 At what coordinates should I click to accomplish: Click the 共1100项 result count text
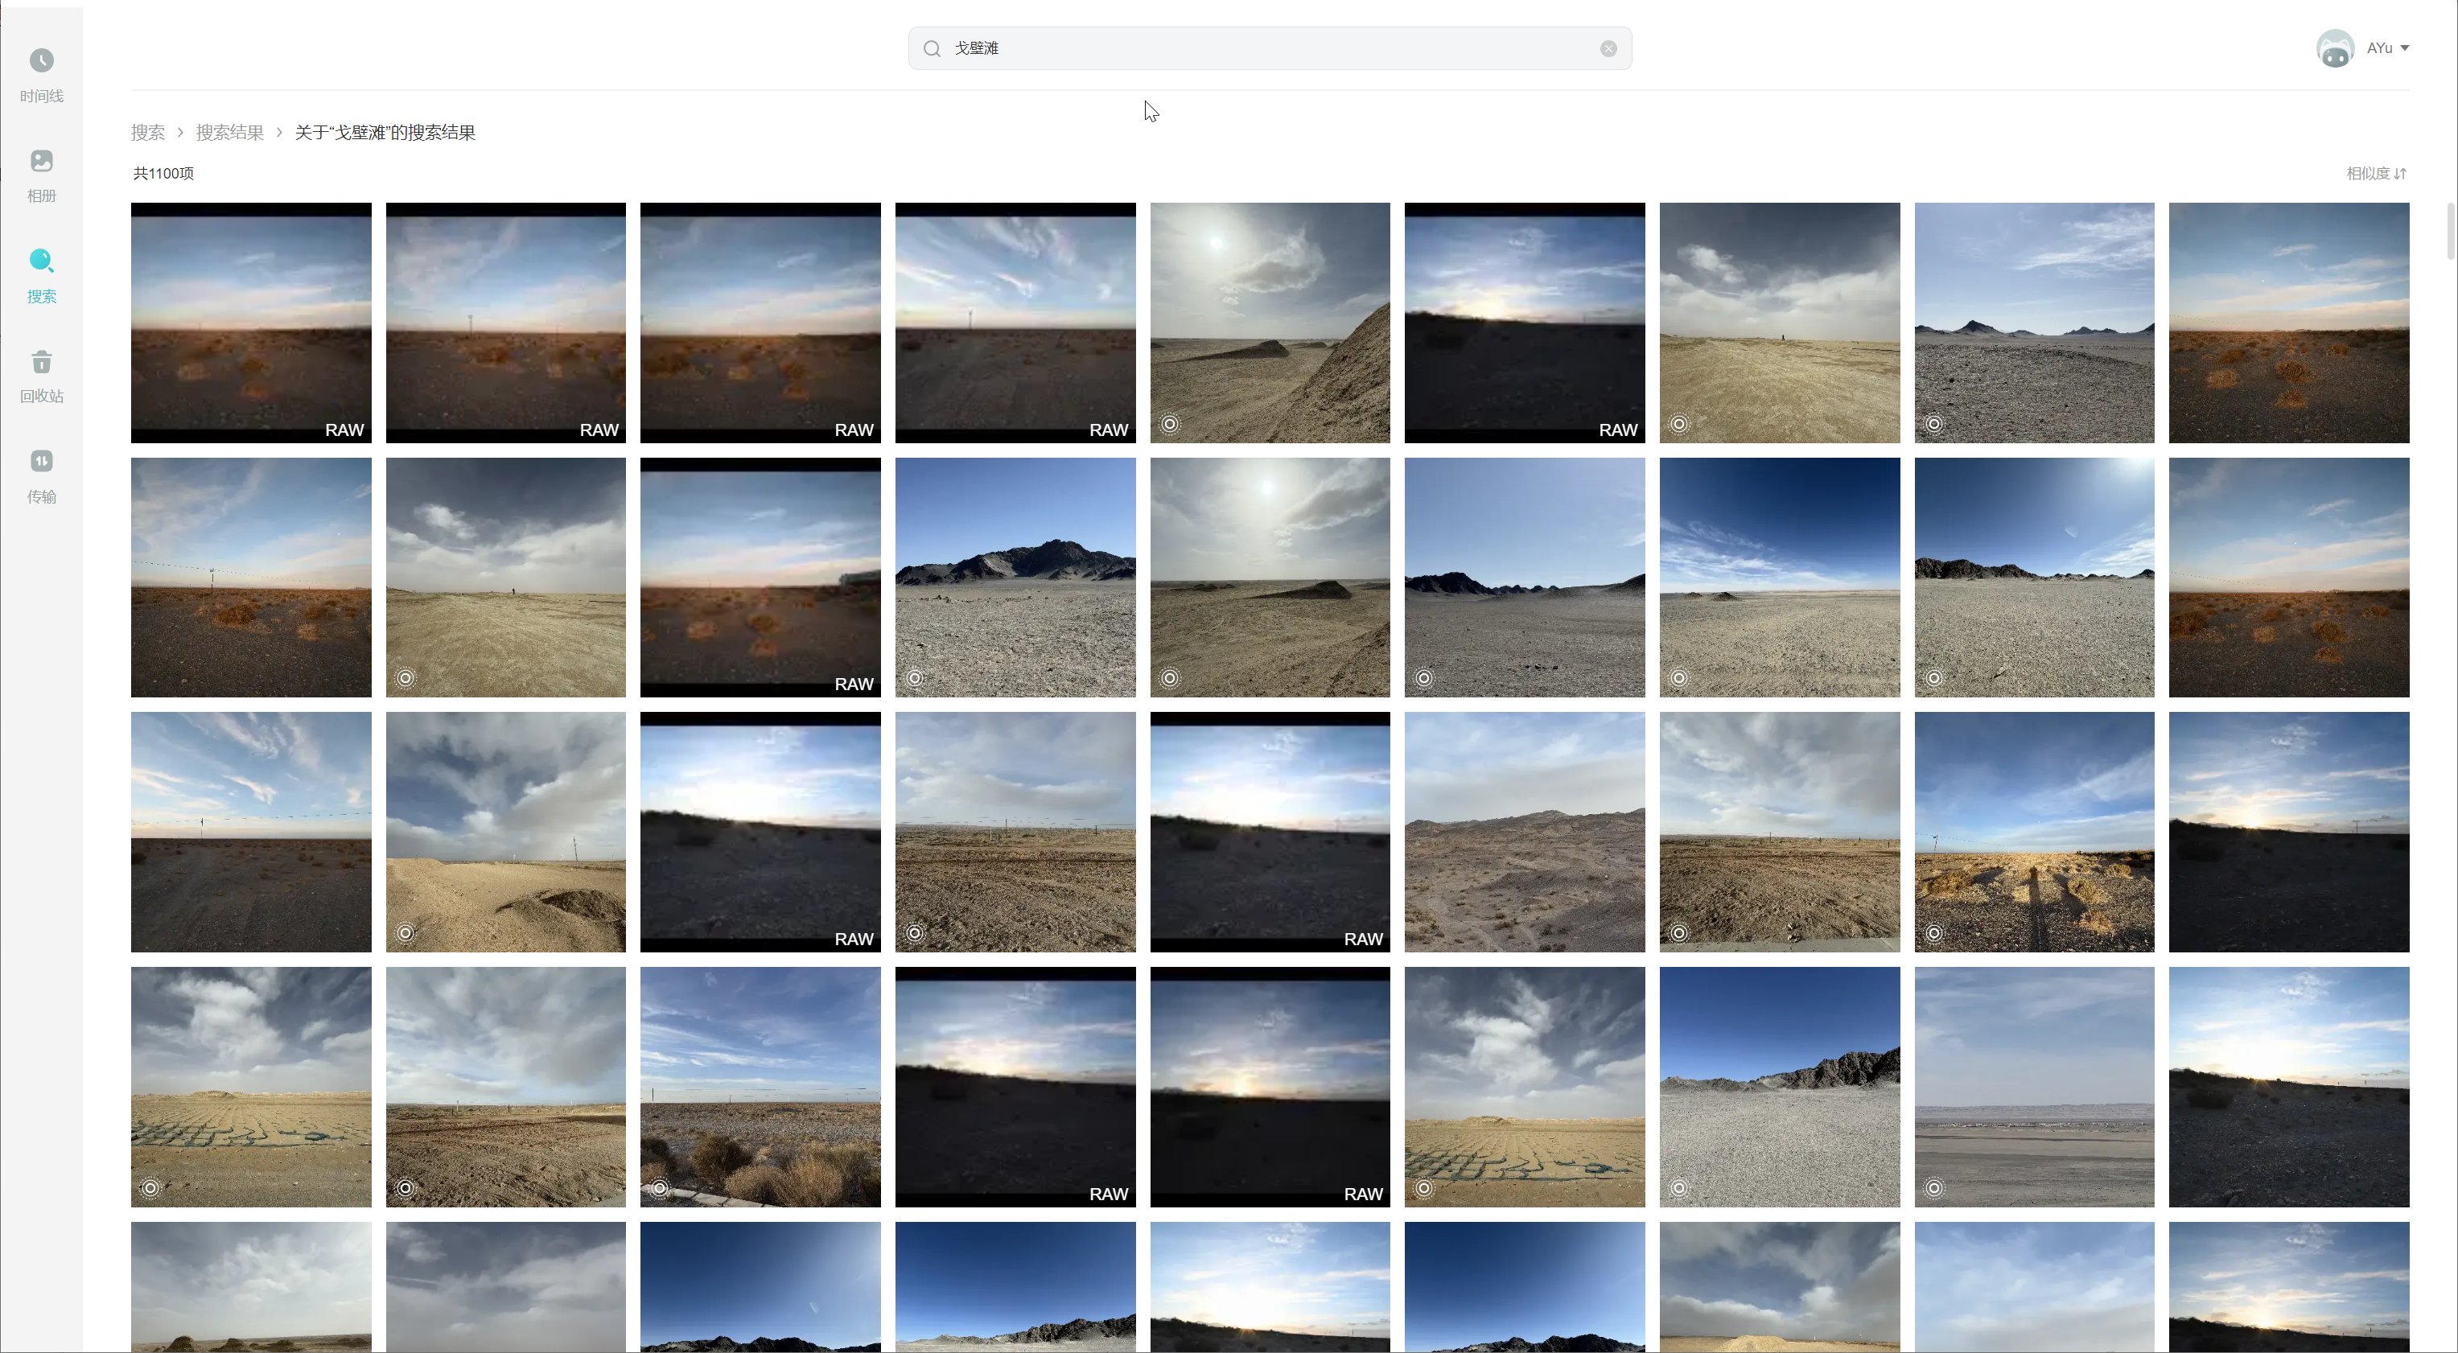pyautogui.click(x=163, y=174)
